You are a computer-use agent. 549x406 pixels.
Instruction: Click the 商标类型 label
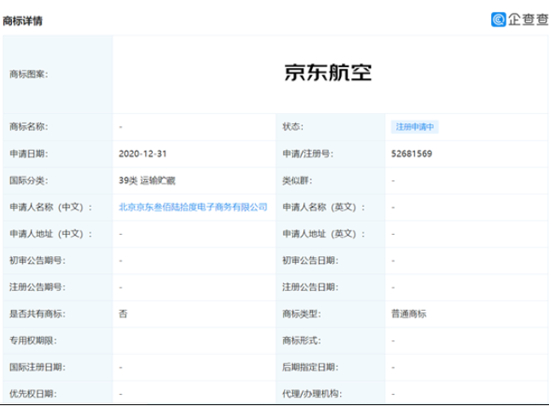(302, 314)
